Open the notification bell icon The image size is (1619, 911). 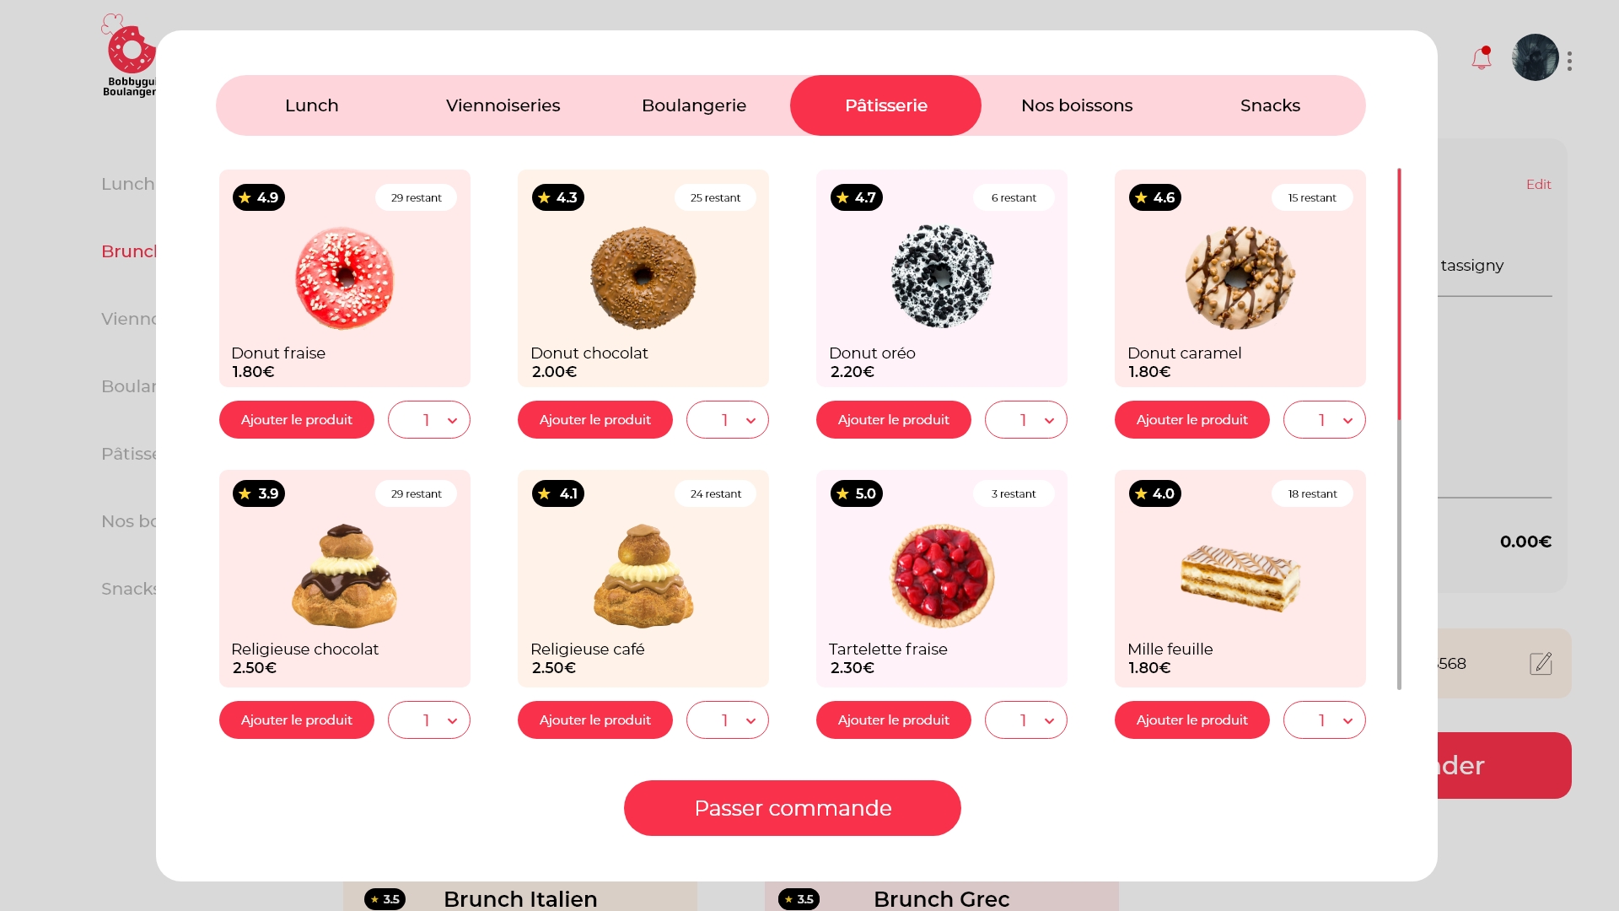pos(1482,58)
